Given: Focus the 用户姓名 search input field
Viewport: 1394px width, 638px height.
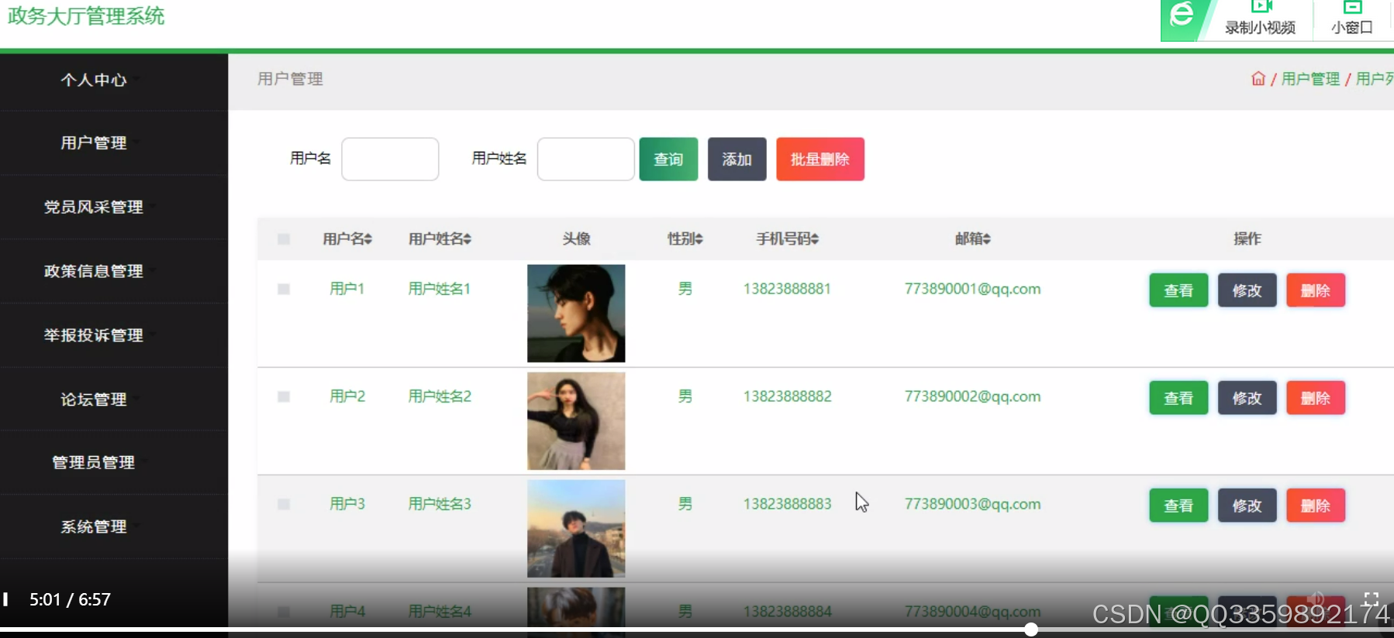Looking at the screenshot, I should pyautogui.click(x=586, y=159).
